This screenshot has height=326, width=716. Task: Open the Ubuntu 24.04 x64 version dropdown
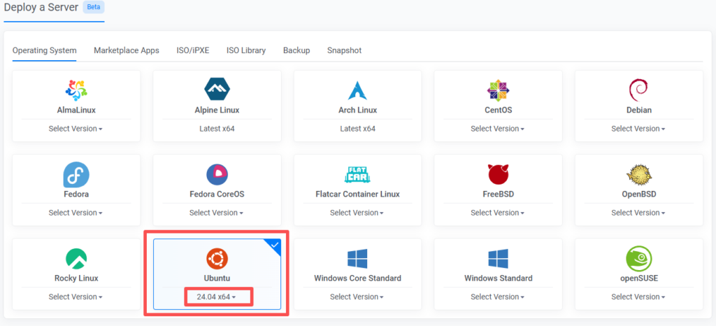pos(217,297)
